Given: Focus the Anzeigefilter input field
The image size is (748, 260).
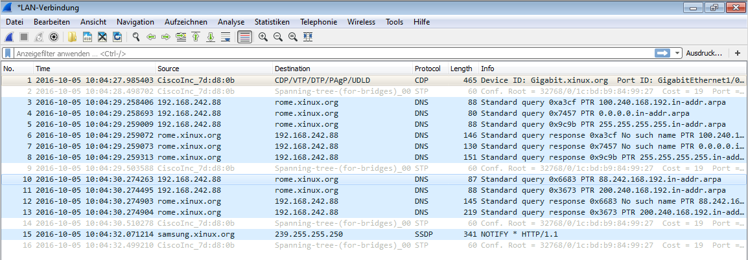Looking at the screenshot, I should coord(334,53).
